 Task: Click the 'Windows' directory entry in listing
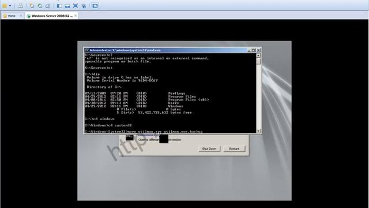coord(175,106)
